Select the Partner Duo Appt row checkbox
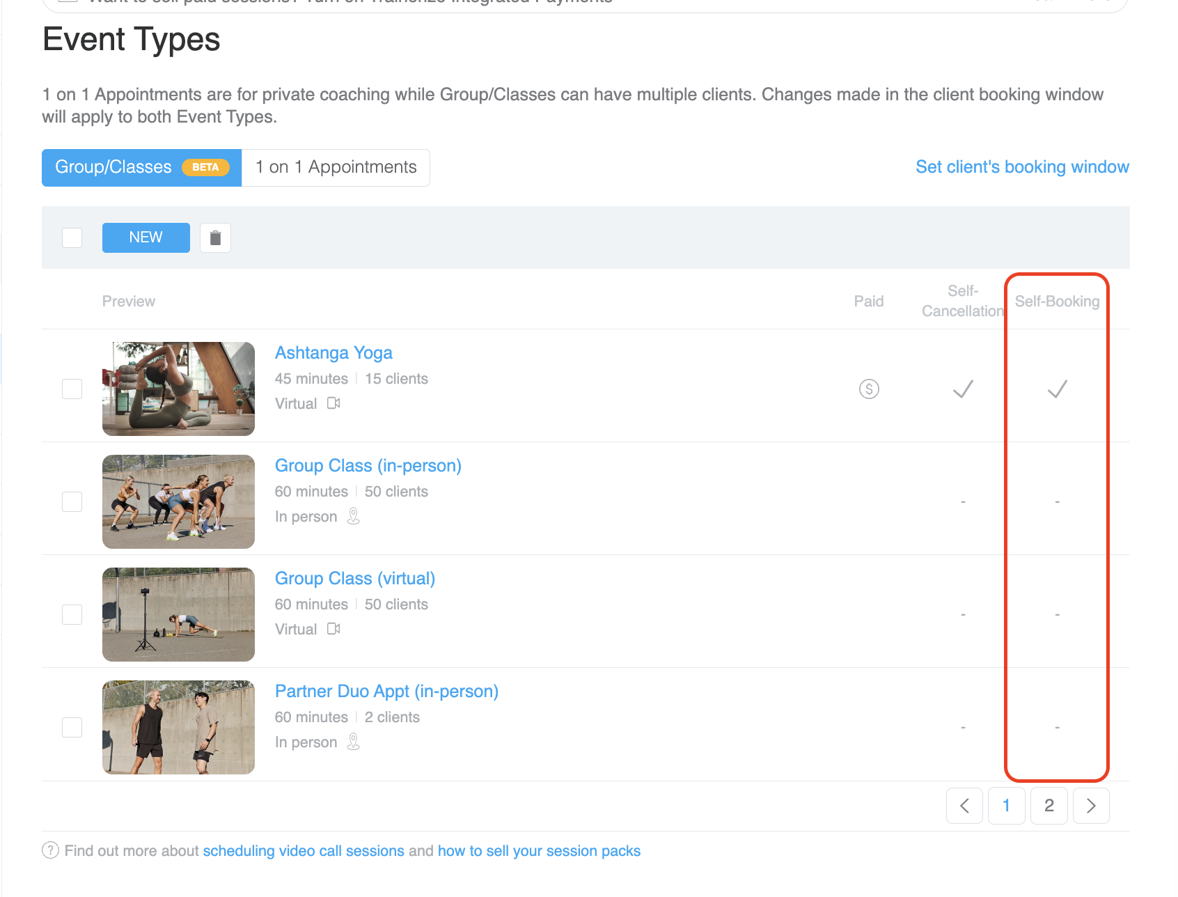The width and height of the screenshot is (1178, 897). pos(72,727)
